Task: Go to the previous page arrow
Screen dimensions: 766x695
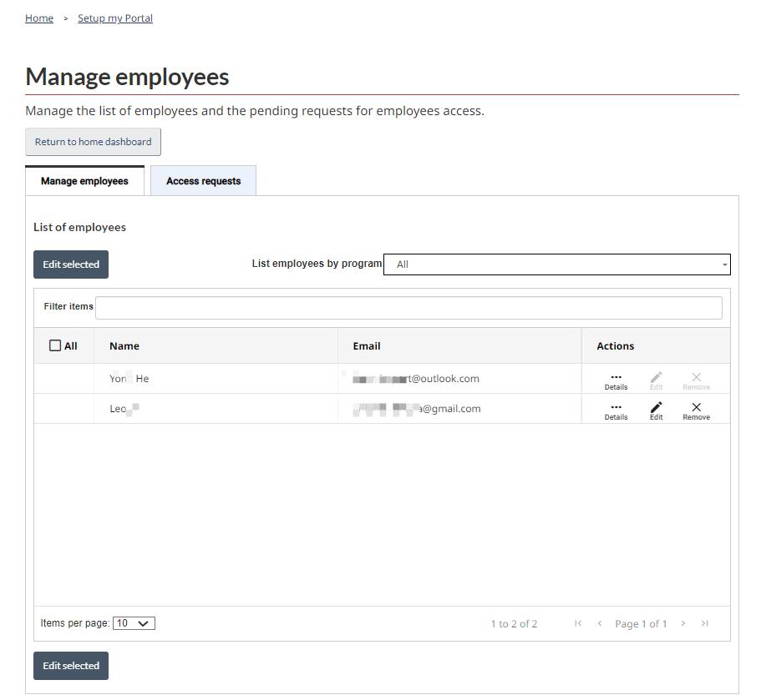Action: pos(599,623)
